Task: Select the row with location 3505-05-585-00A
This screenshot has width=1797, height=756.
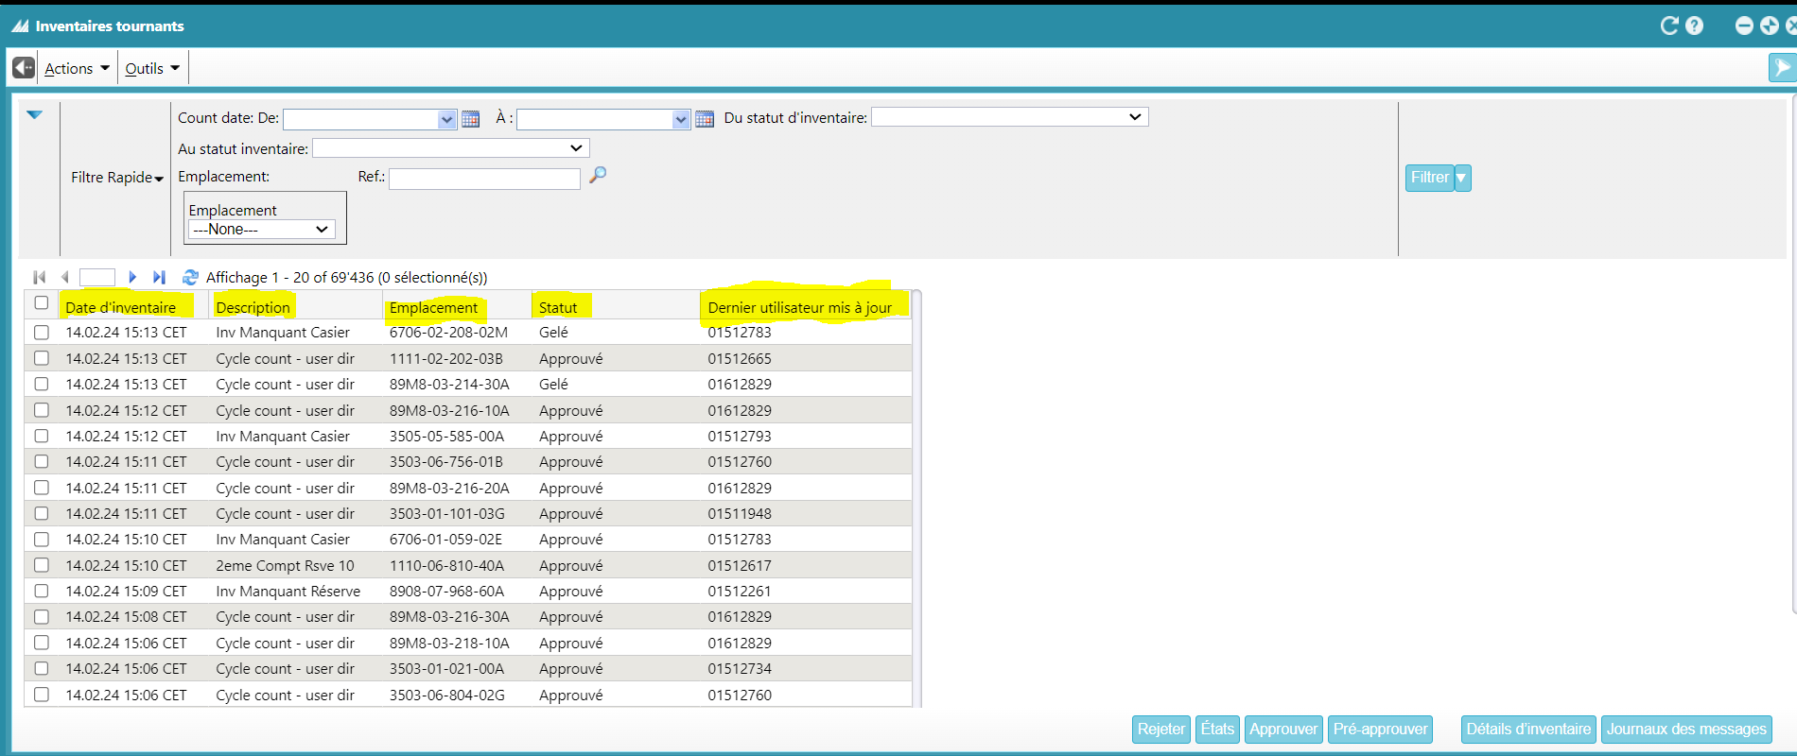Action: (42, 436)
